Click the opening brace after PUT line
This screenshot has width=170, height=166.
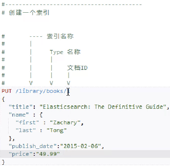[x=3, y=99]
